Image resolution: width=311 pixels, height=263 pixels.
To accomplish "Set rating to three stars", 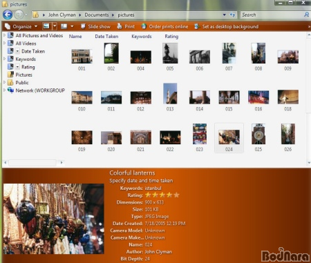I will (x=162, y=195).
